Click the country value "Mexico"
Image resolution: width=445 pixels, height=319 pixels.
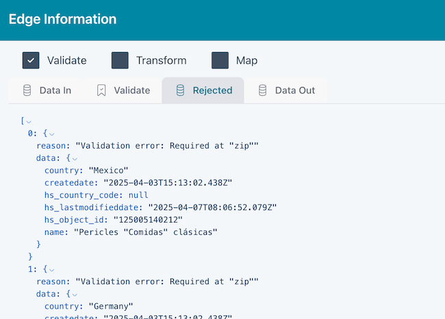106,170
